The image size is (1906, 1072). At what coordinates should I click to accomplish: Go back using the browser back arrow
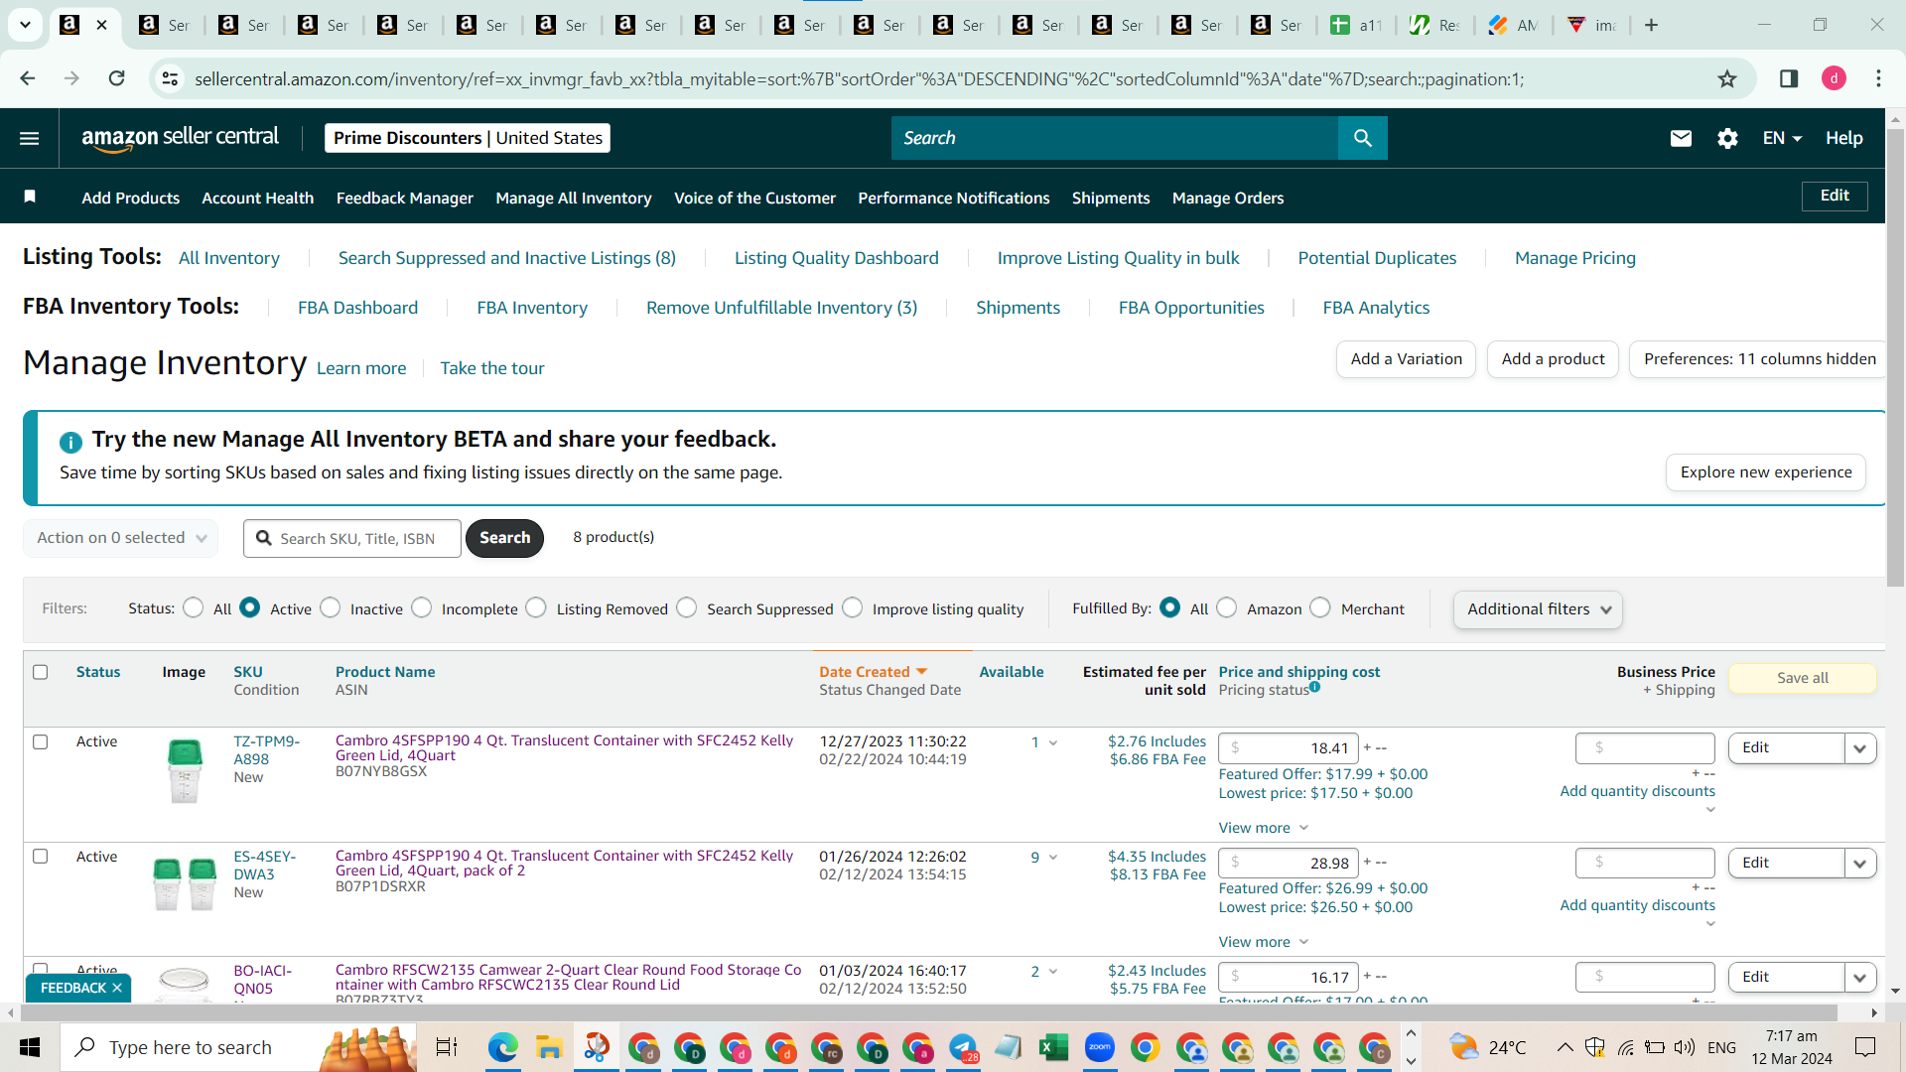pos(28,78)
